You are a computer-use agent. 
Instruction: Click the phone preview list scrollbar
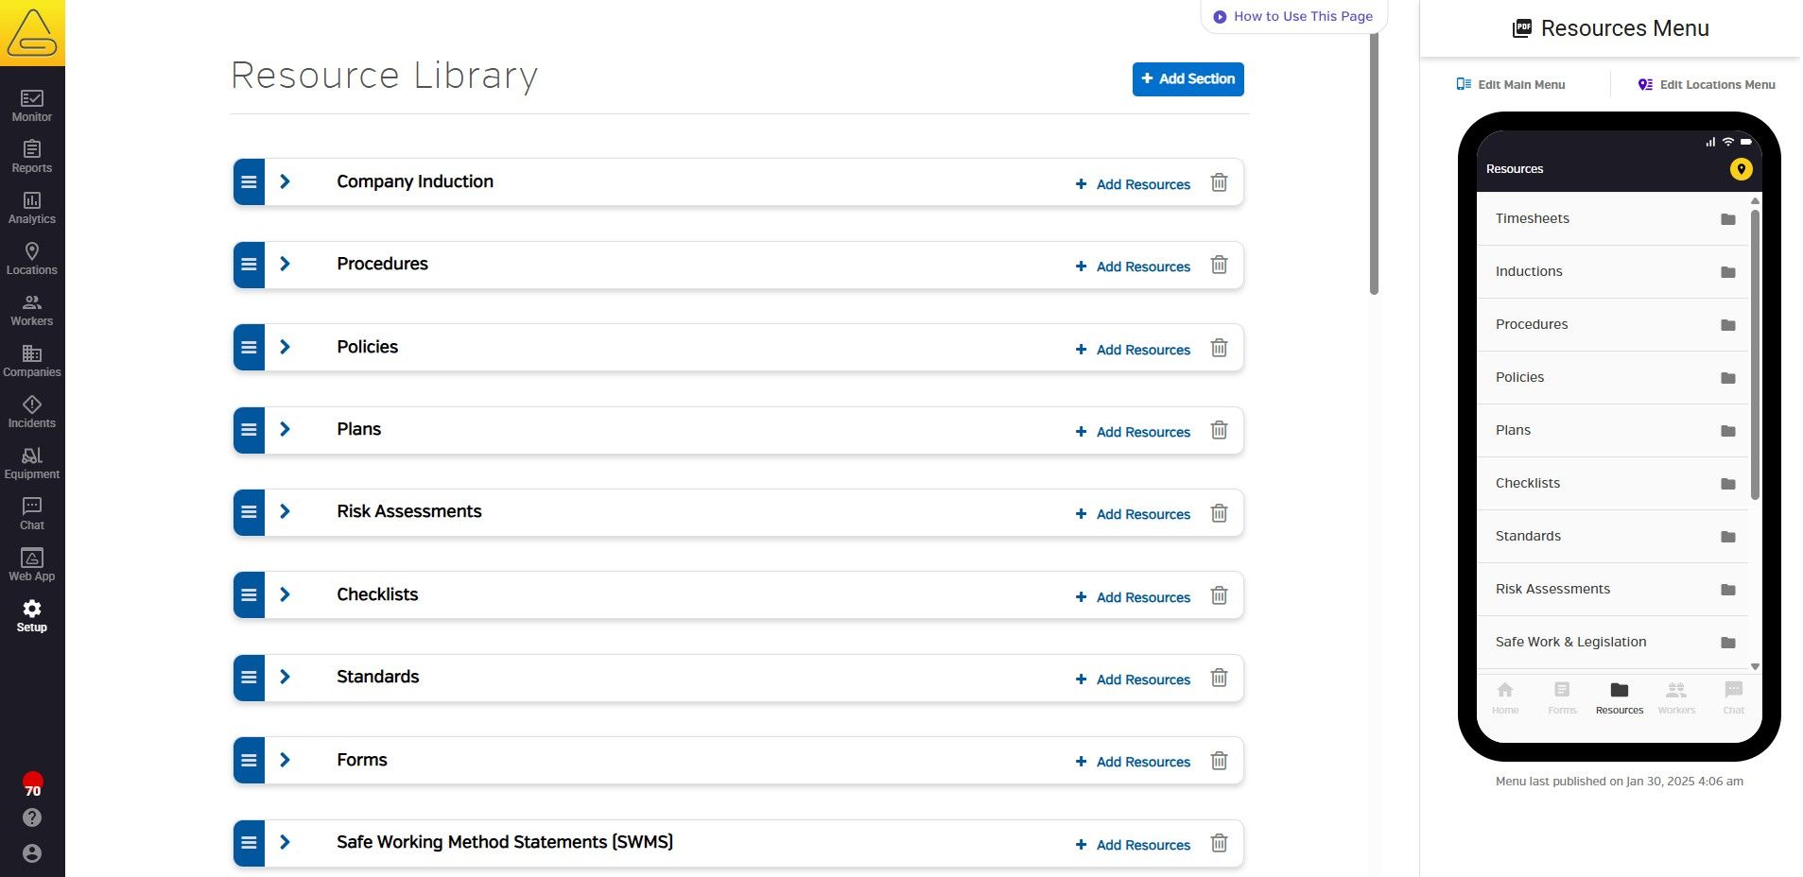pyautogui.click(x=1755, y=353)
